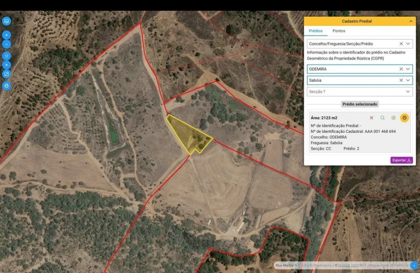Click the OrtoSat 2023 attribution link
The width and height of the screenshot is (420, 273).
tap(348, 265)
